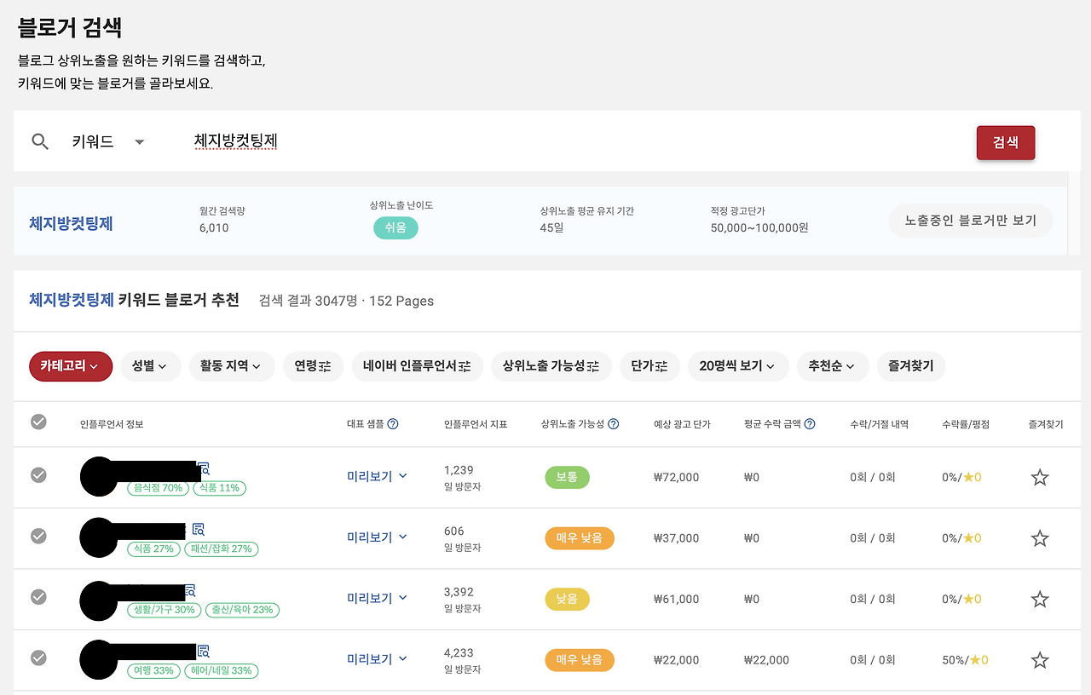Favorite the blogger with 1,239 daily visitors
The width and height of the screenshot is (1091, 695).
click(1040, 477)
